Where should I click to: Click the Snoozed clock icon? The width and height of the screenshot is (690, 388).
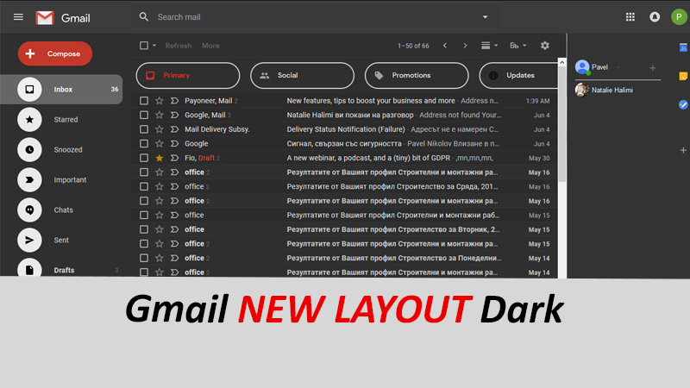[x=29, y=149]
